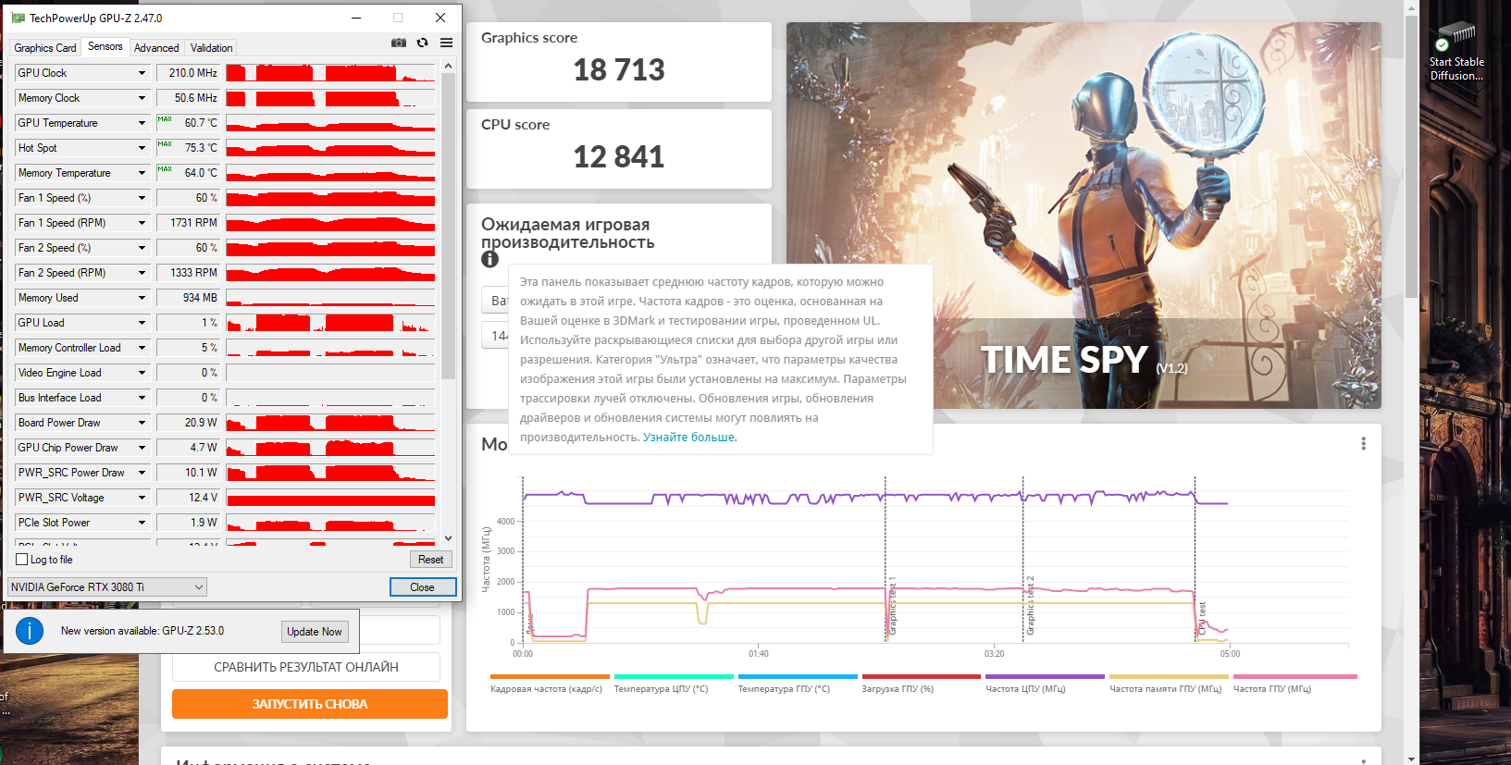Click the Memory Used value '934 MB'
Image resolution: width=1511 pixels, height=765 pixels.
[188, 298]
